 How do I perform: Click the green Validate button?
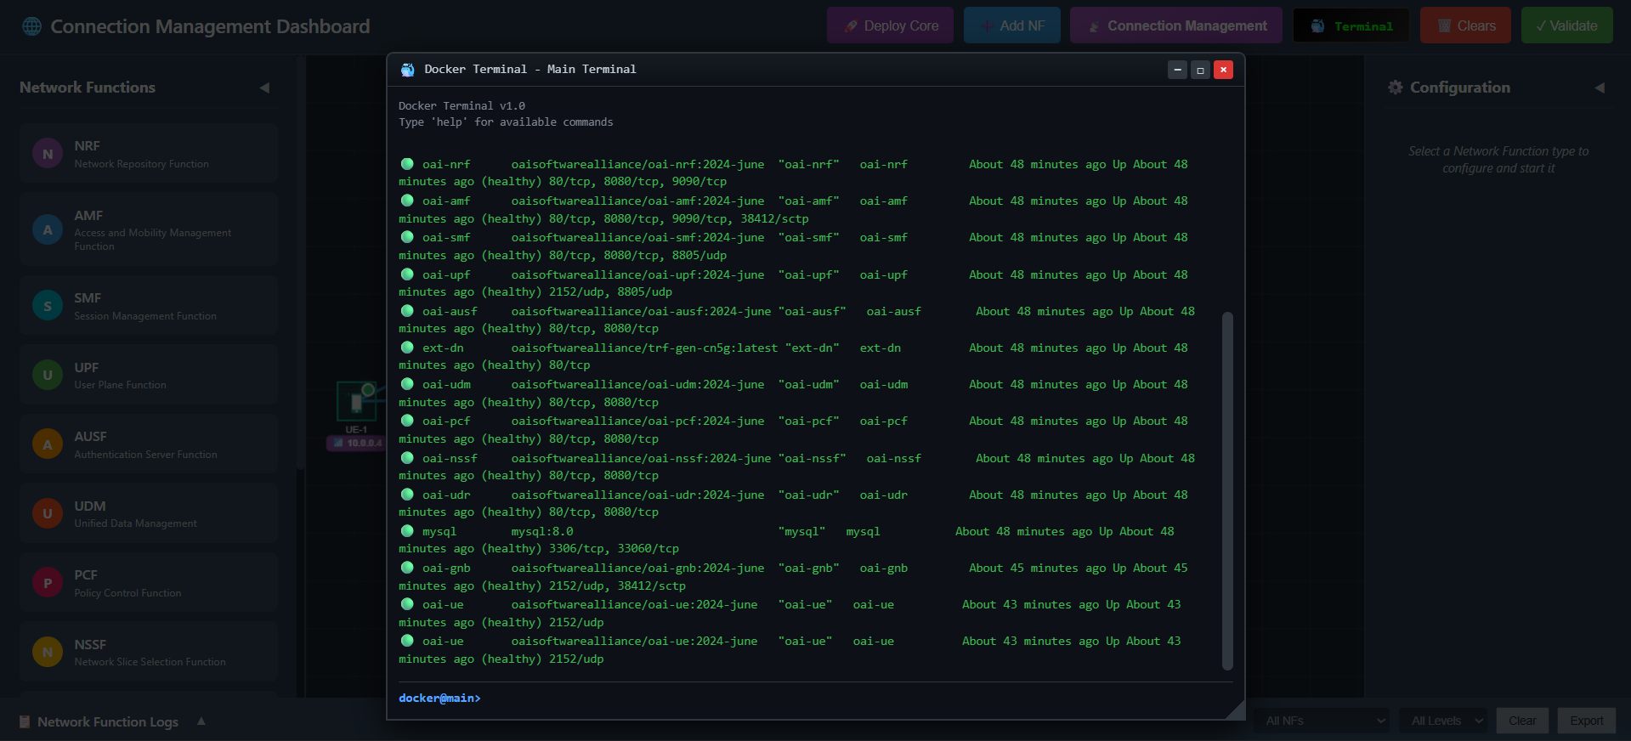point(1566,25)
